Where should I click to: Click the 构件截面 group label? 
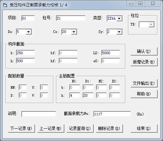pyautogui.click(x=16, y=44)
